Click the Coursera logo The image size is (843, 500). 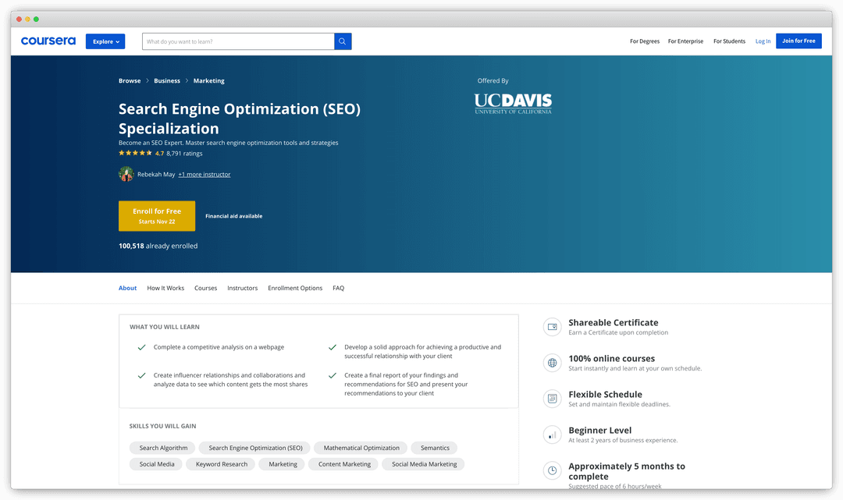(48, 41)
